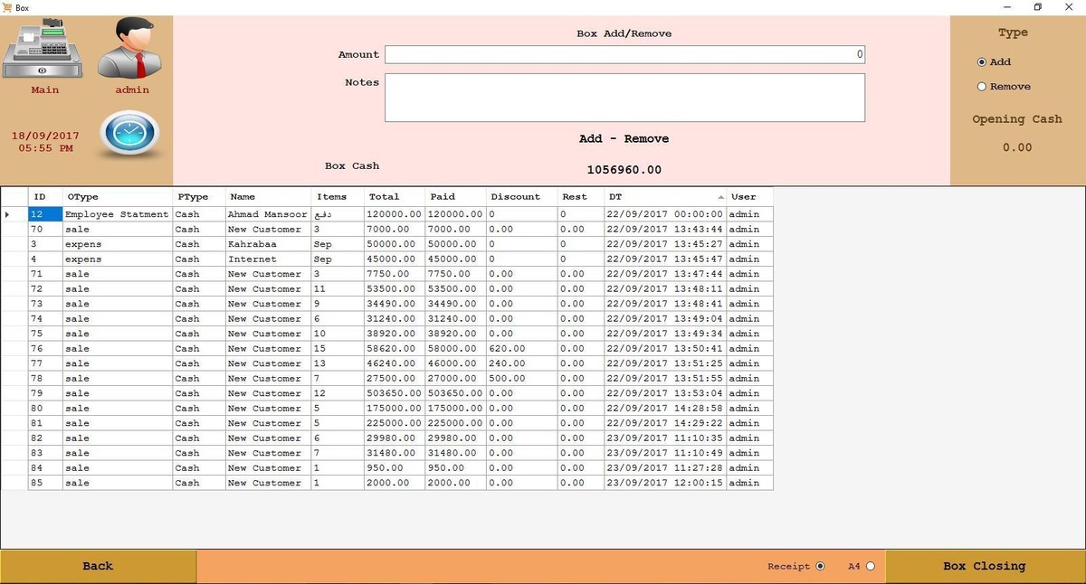Click the Box Closing button

point(984,567)
